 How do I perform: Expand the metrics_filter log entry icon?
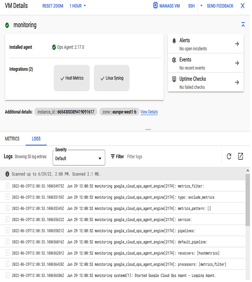coord(8,185)
